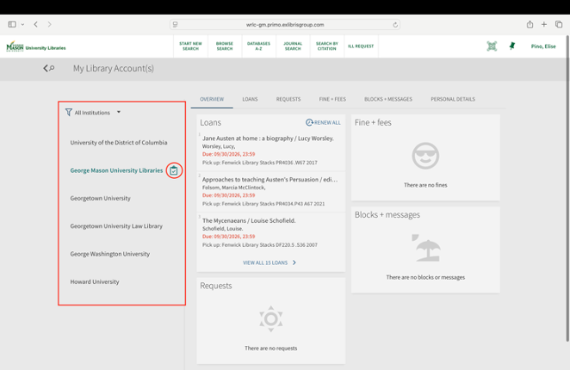Screen dimensions: 570x370
Task: Click the Requests card heading
Action: tap(216, 286)
